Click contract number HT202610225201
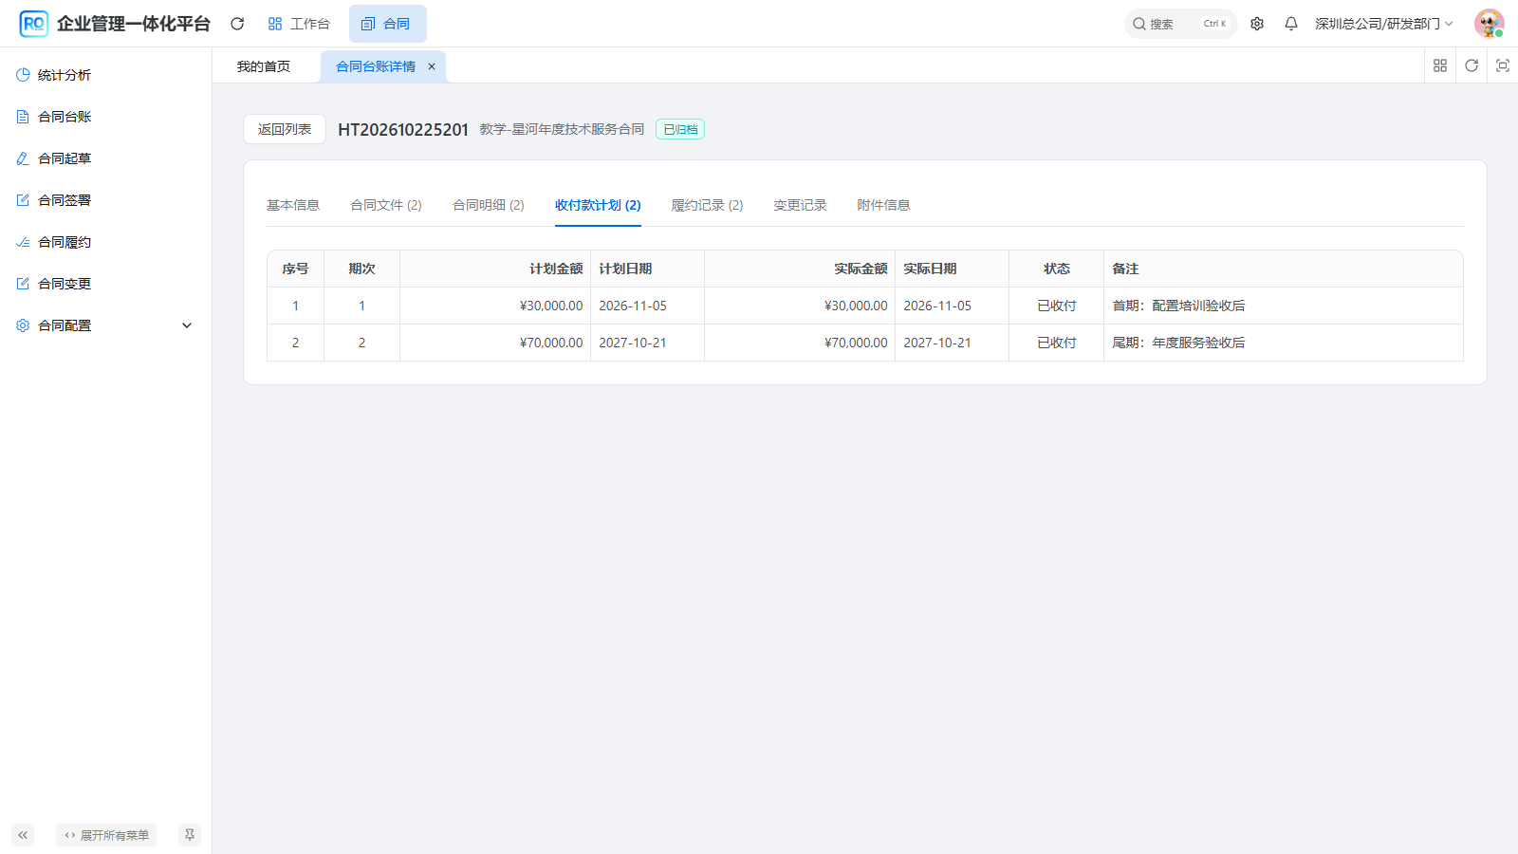This screenshot has height=854, width=1518. pos(403,130)
